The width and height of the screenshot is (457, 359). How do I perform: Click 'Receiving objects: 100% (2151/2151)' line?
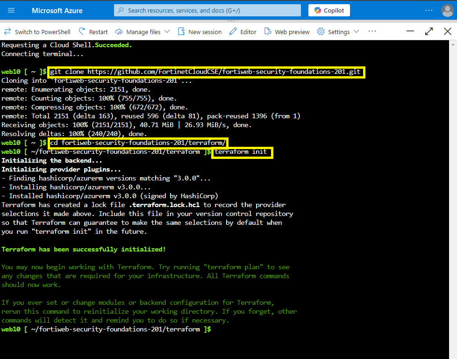tap(127, 125)
